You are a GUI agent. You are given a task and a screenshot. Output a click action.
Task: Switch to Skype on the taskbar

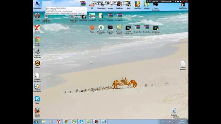pos(81,122)
